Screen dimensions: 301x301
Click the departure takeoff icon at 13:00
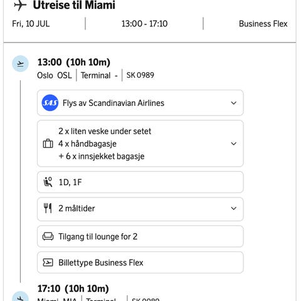point(20,63)
